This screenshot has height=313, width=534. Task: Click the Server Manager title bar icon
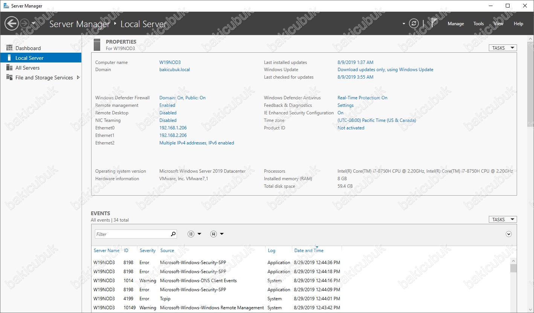pos(6,6)
